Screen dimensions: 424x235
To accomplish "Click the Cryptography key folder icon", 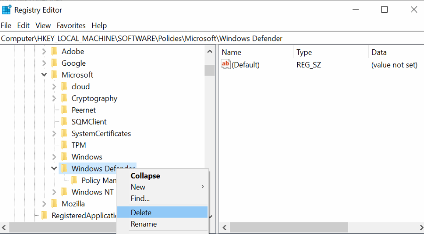I will tap(65, 98).
